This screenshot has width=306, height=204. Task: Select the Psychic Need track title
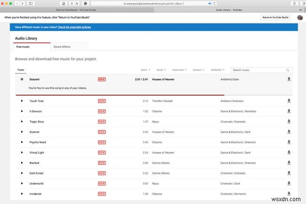(x=38, y=142)
